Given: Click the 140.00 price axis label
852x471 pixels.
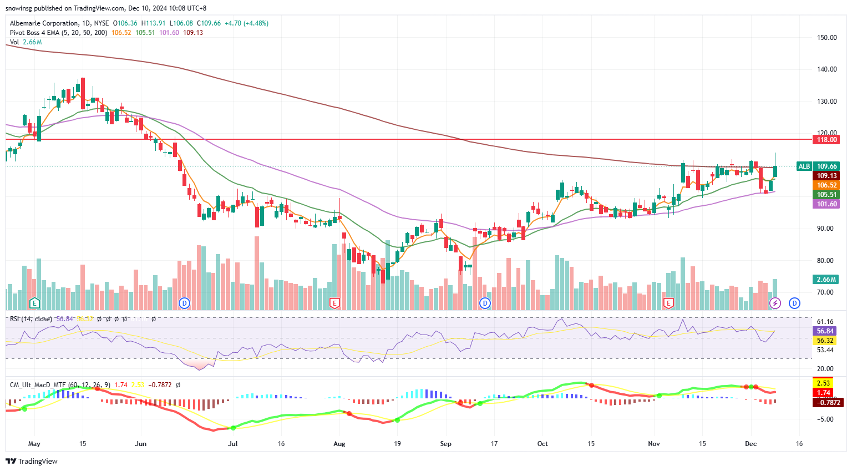Looking at the screenshot, I should (826, 69).
